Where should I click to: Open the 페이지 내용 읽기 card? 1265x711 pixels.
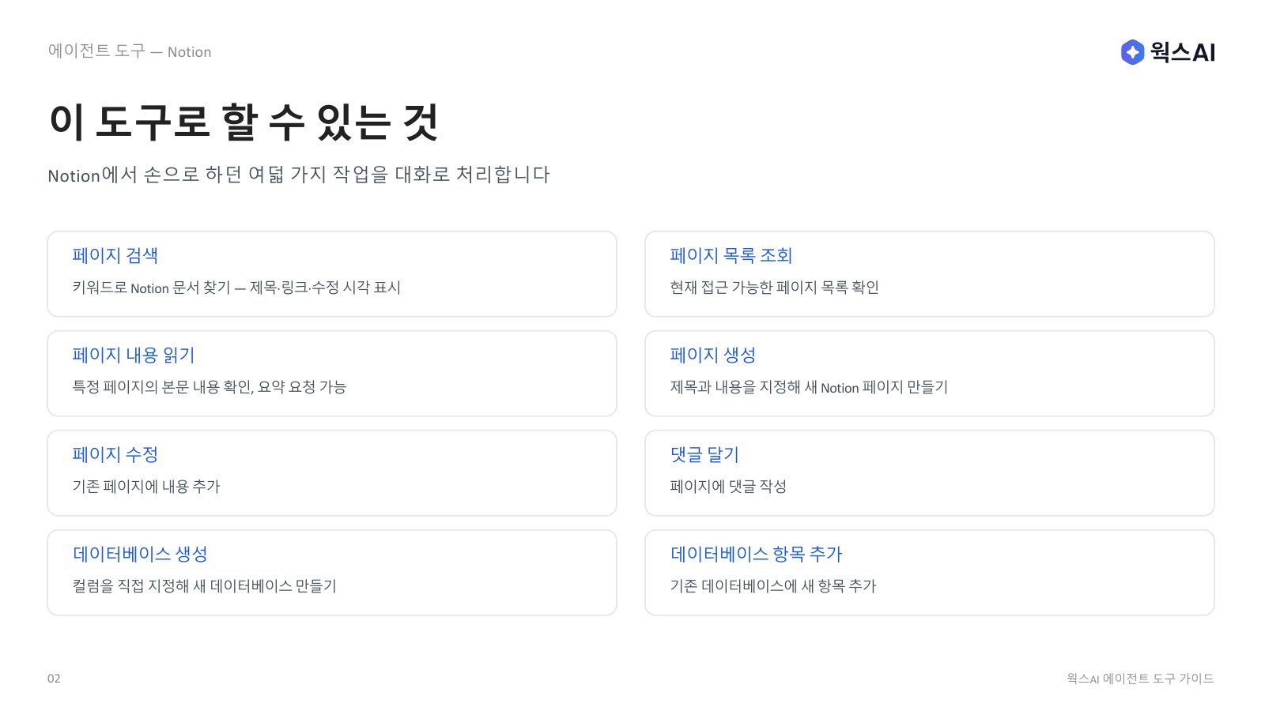332,374
